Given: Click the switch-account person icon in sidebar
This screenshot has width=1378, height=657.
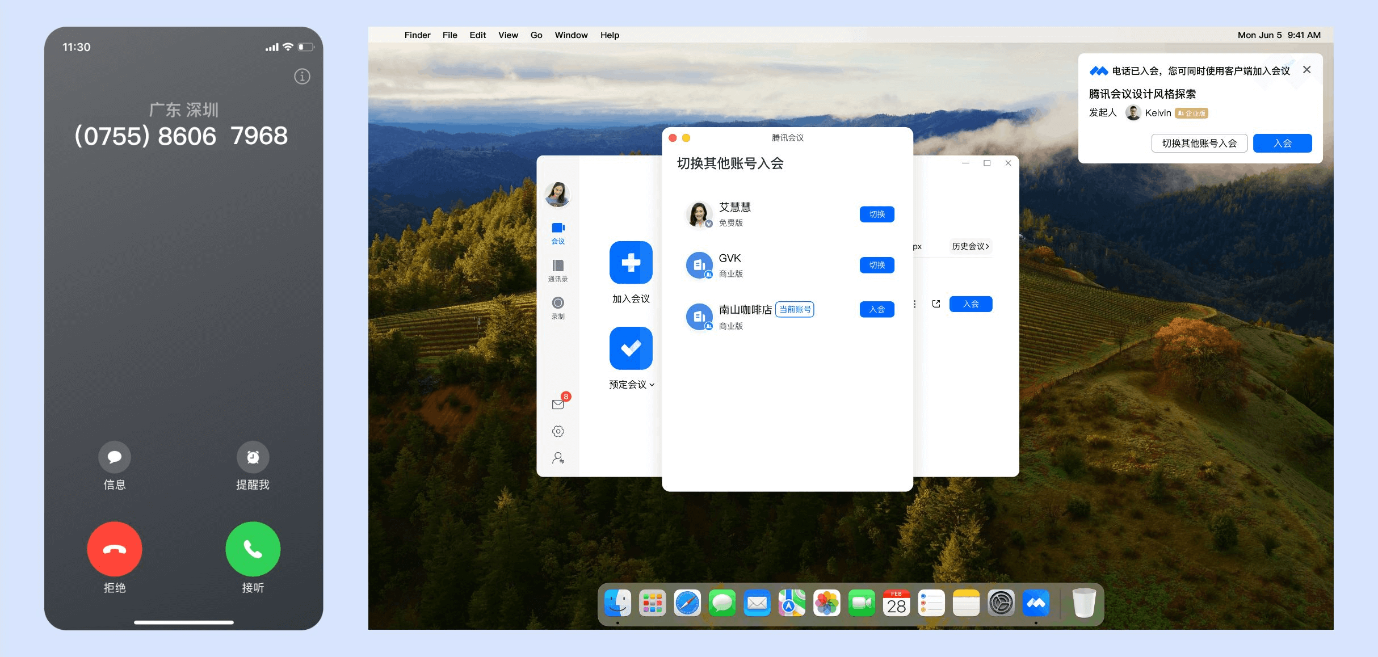Looking at the screenshot, I should tap(558, 458).
